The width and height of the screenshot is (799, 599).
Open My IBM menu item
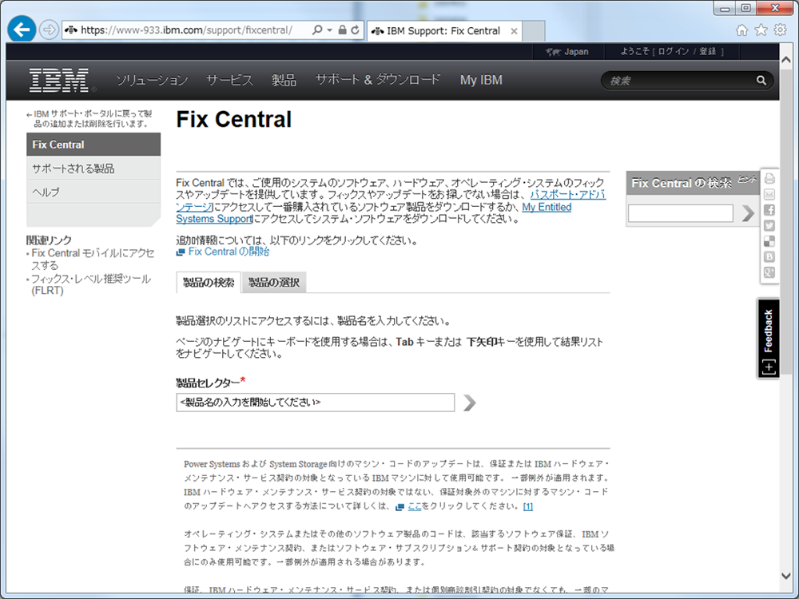[481, 80]
